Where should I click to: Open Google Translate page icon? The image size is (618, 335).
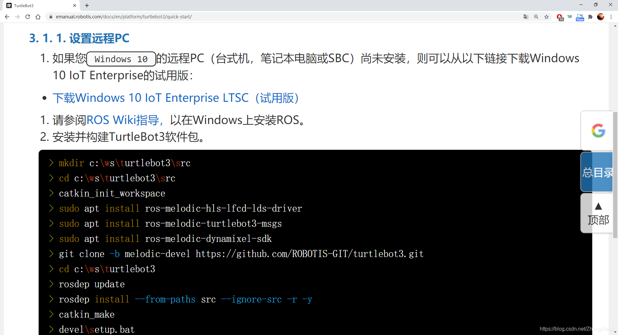click(x=526, y=17)
